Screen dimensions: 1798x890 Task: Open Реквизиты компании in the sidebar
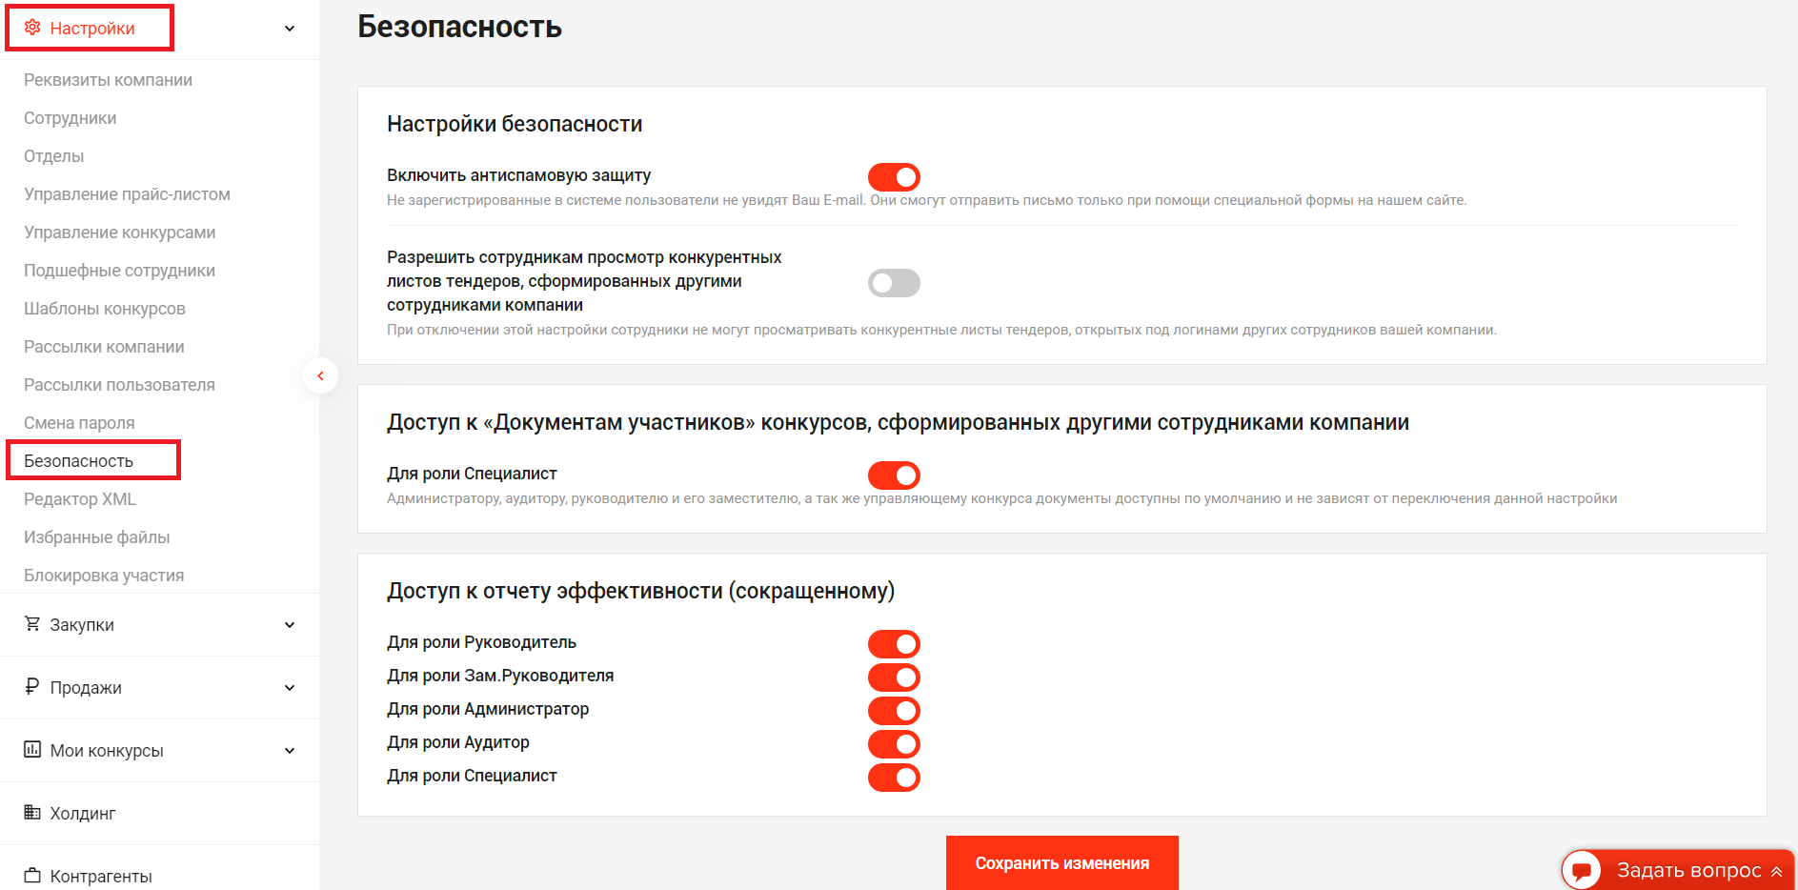tap(108, 80)
